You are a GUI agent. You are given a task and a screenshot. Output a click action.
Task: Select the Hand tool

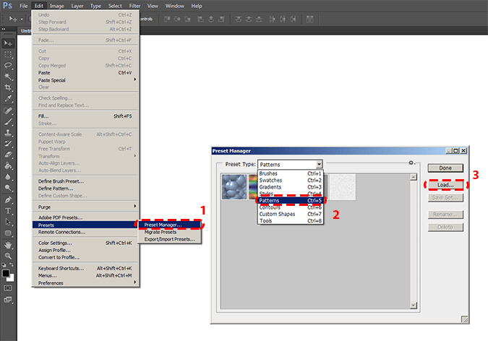click(x=8, y=245)
